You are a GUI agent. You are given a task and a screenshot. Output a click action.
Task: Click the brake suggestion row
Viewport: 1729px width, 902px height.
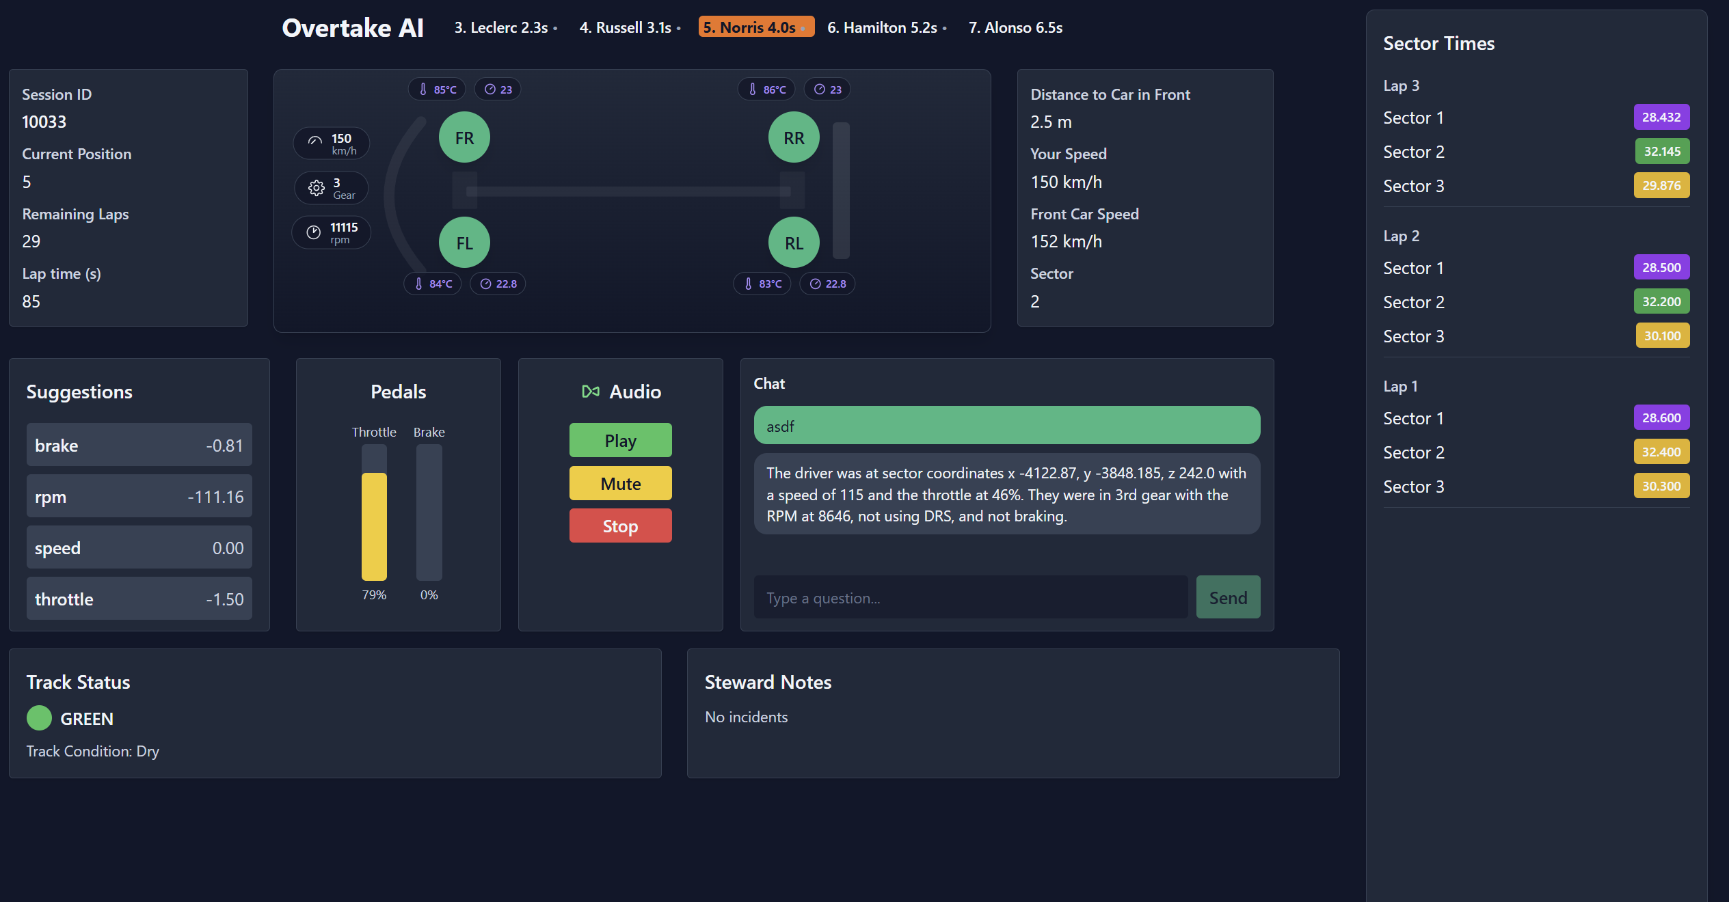[x=139, y=446]
